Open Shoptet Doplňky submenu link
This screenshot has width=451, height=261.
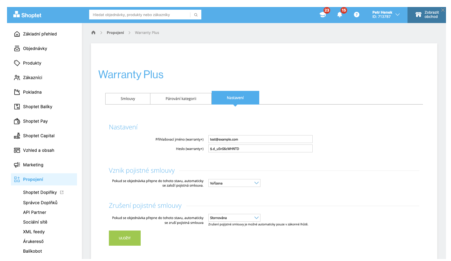click(x=40, y=192)
